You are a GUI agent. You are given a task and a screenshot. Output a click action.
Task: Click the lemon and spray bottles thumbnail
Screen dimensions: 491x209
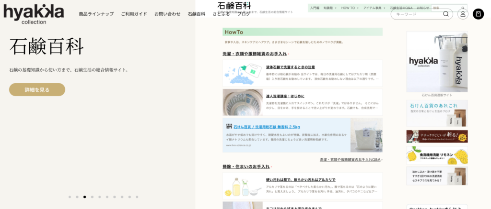(x=243, y=186)
